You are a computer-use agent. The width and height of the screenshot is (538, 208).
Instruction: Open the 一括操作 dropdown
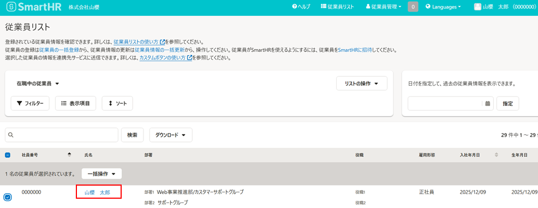click(101, 174)
